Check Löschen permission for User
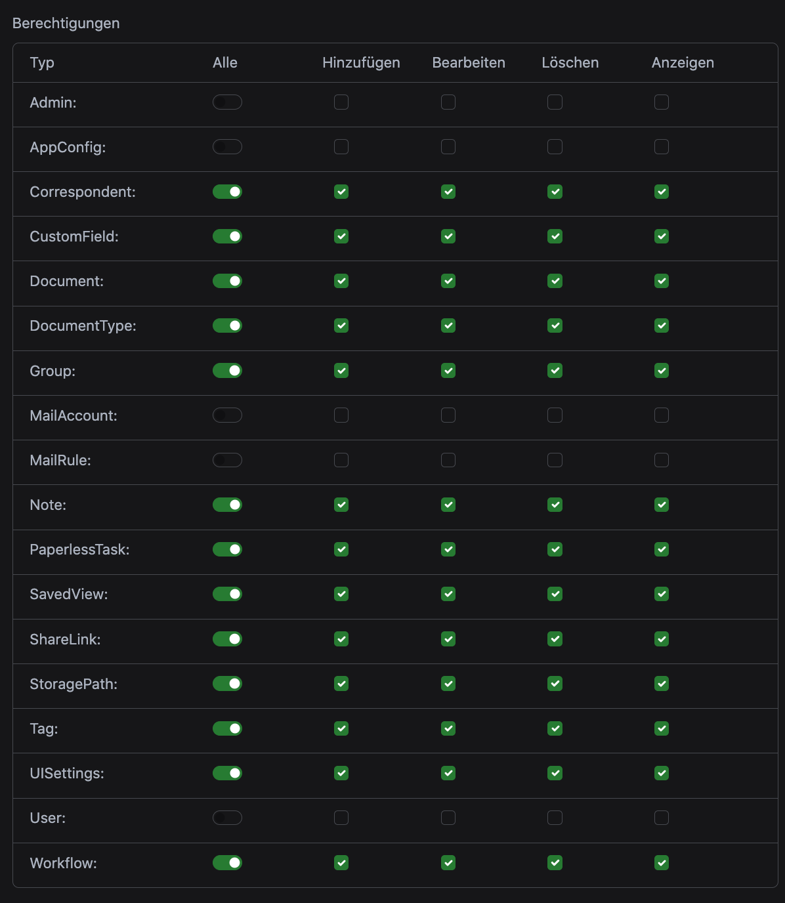The image size is (785, 903). click(555, 818)
